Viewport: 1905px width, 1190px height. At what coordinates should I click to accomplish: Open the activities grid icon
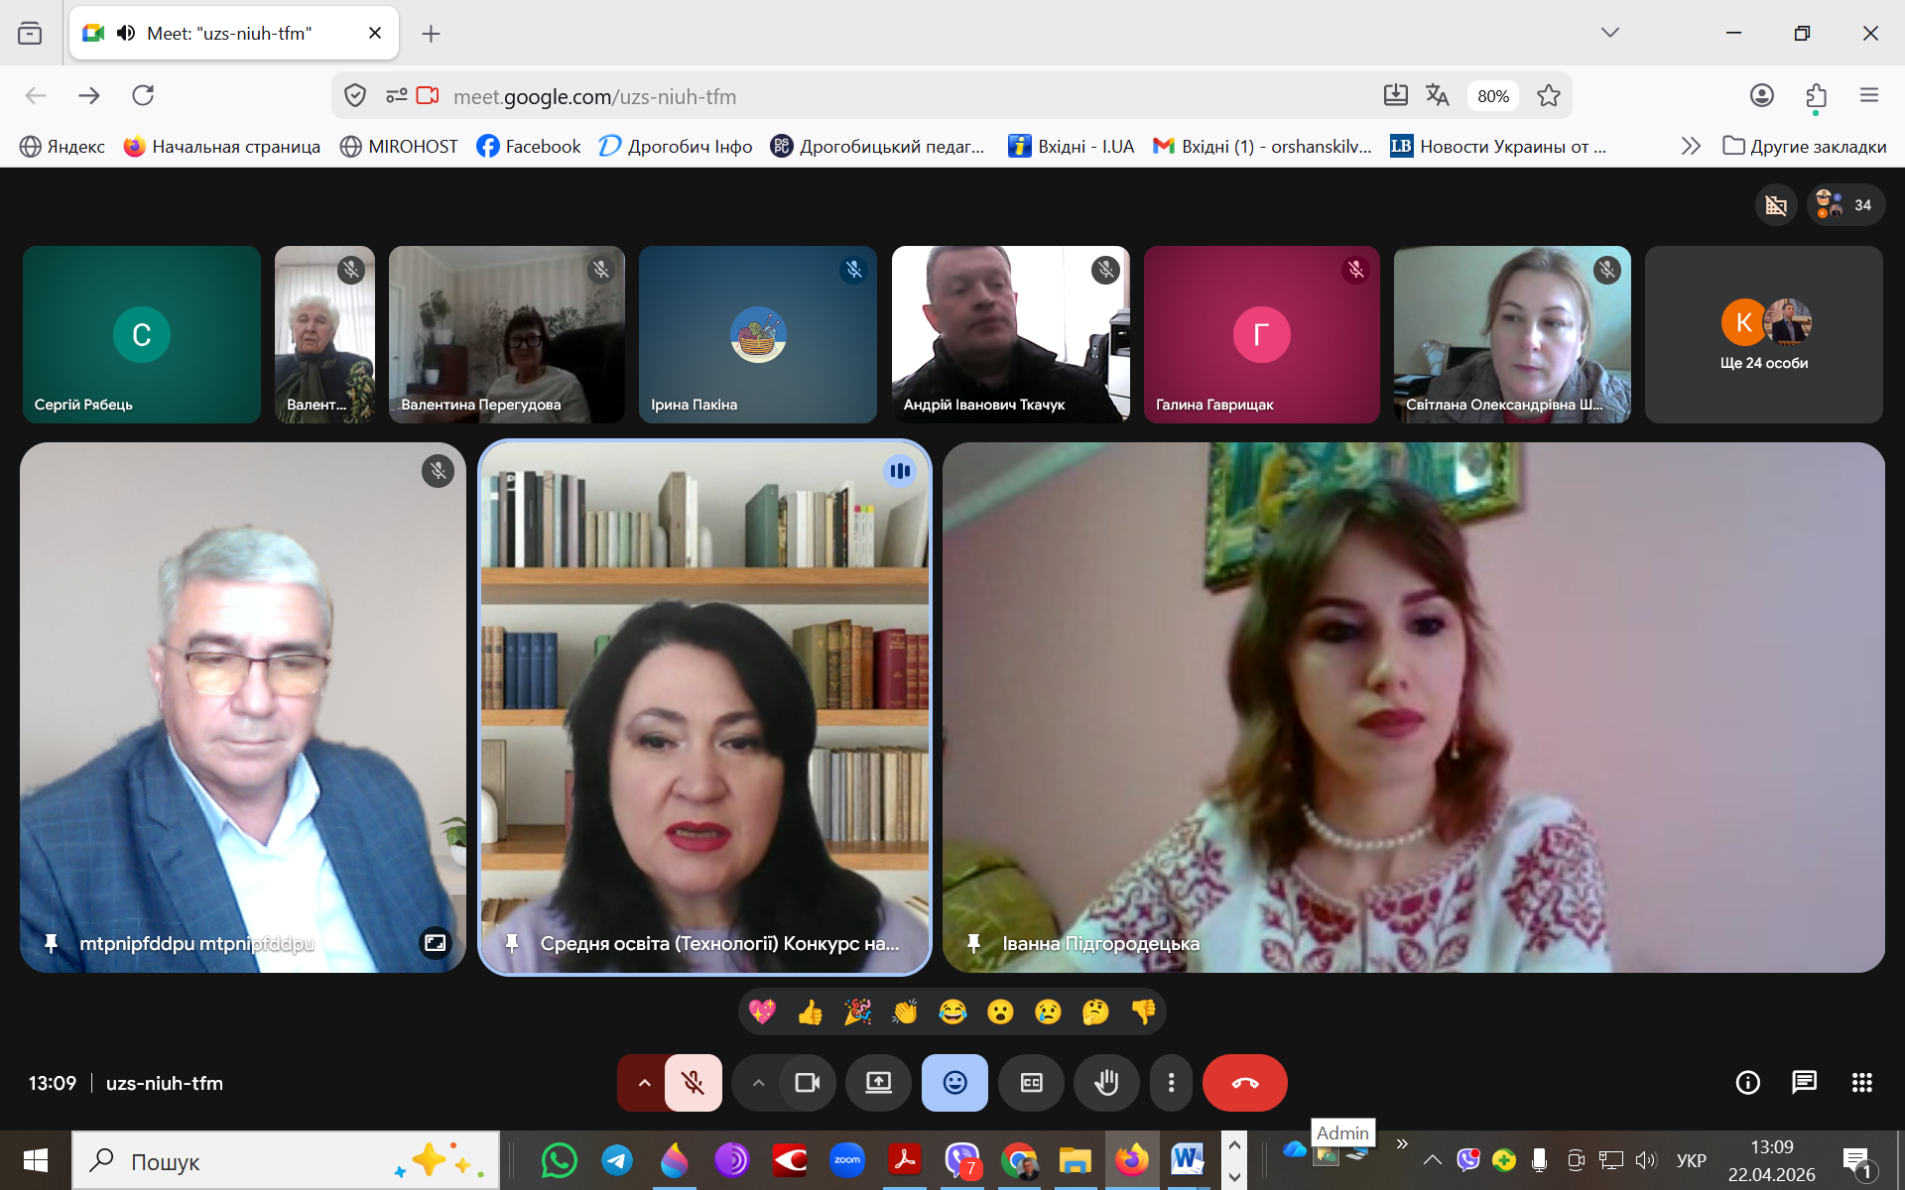1861,1083
